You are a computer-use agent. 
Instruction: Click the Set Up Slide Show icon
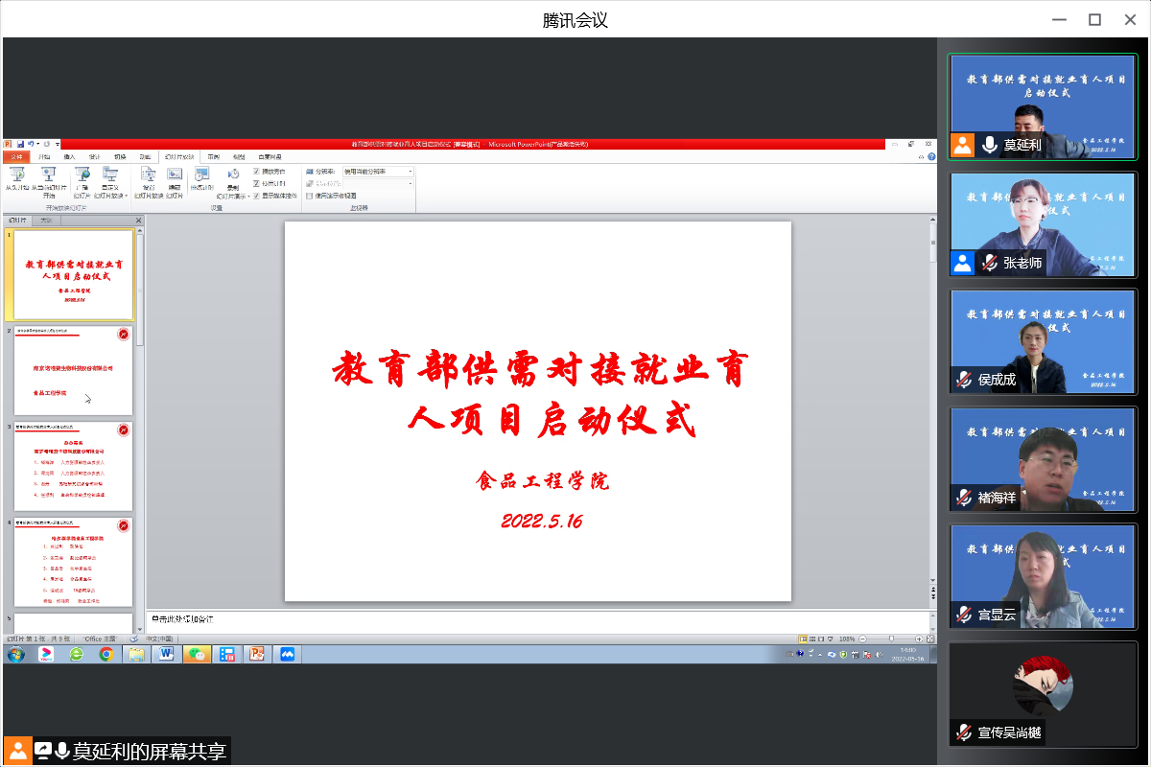(149, 174)
